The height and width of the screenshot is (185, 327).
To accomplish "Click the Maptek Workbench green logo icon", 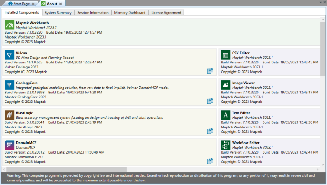I will (x=10, y=25).
